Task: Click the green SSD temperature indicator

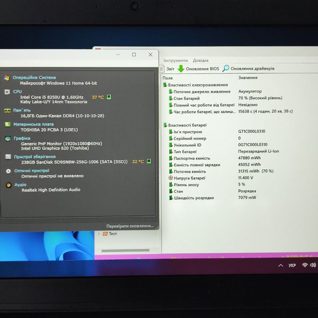Action: tap(149, 161)
